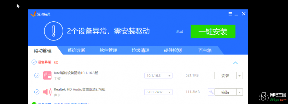Switch to the 硬件检测 tab

[x=173, y=50]
